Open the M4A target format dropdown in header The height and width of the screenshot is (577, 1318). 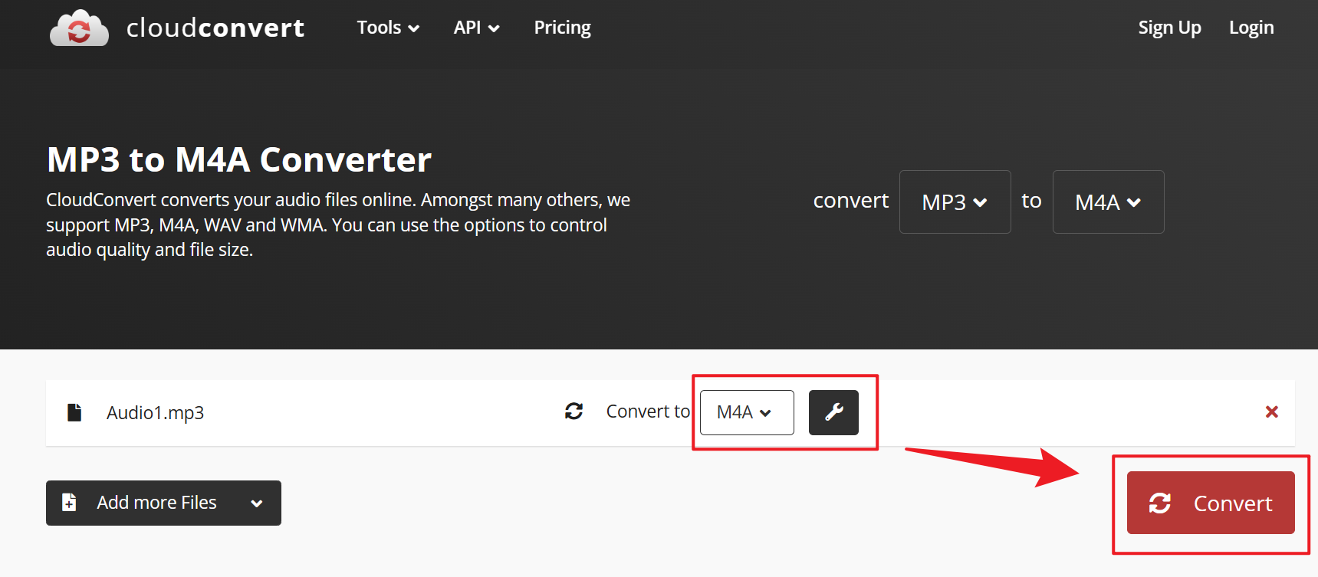[x=1108, y=202]
